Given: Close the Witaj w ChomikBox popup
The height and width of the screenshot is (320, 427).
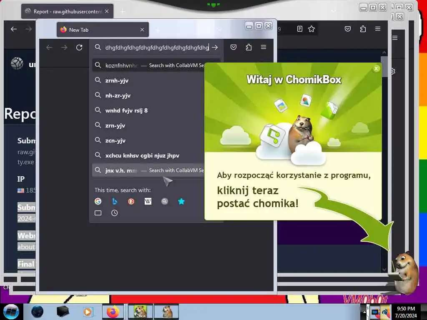Looking at the screenshot, I should tap(376, 69).
